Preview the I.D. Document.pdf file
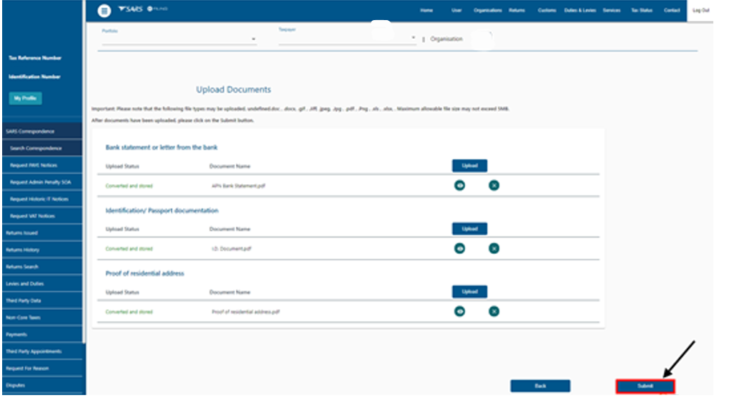Viewport: 737px width, 398px height. [459, 248]
